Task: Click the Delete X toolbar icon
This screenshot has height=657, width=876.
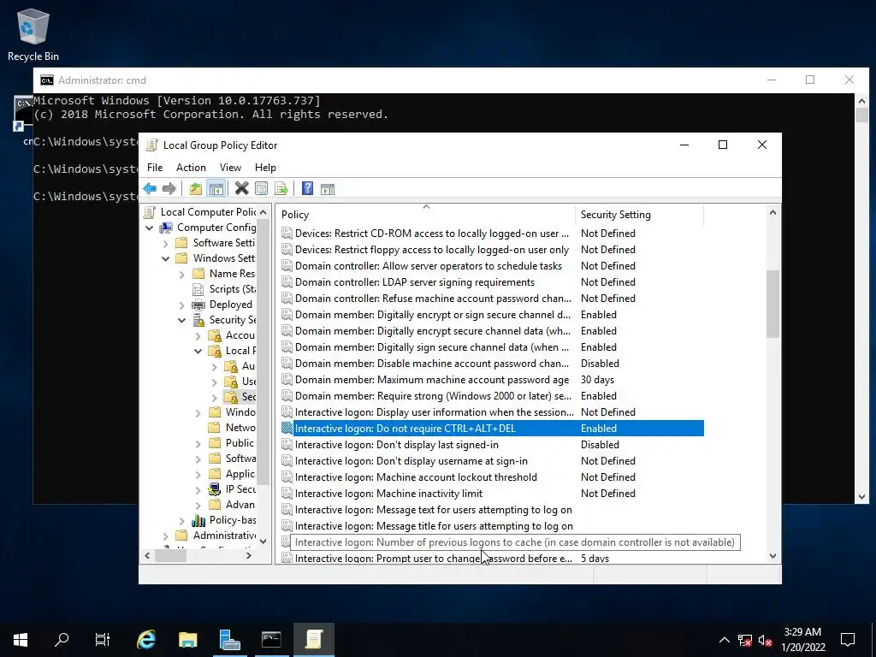Action: (x=241, y=189)
